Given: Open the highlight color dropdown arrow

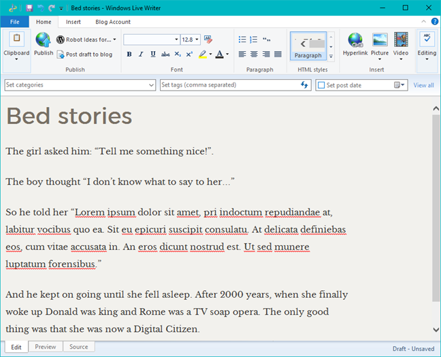Looking at the screenshot, I should (210, 54).
